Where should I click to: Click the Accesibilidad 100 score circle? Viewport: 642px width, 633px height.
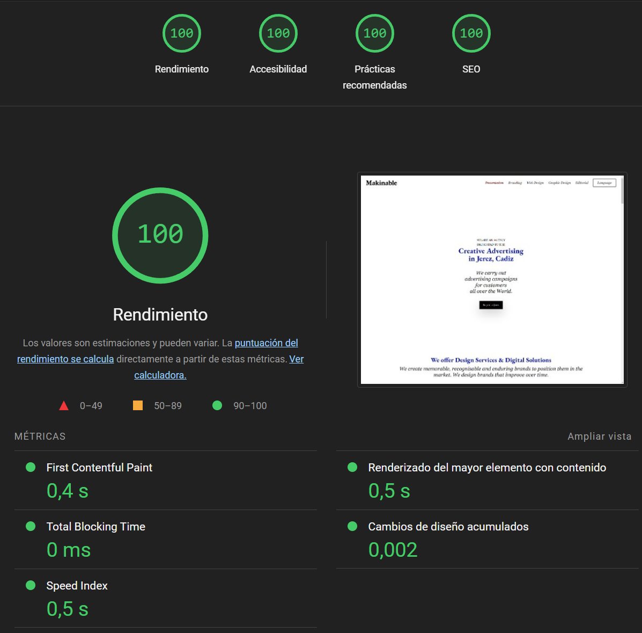pyautogui.click(x=278, y=33)
